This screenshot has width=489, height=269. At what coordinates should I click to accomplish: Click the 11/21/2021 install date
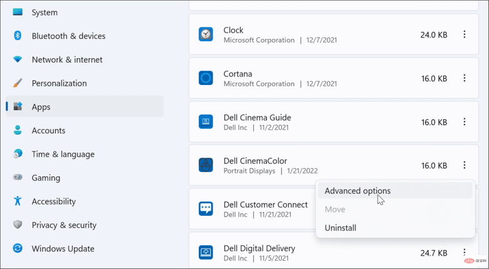click(x=275, y=215)
